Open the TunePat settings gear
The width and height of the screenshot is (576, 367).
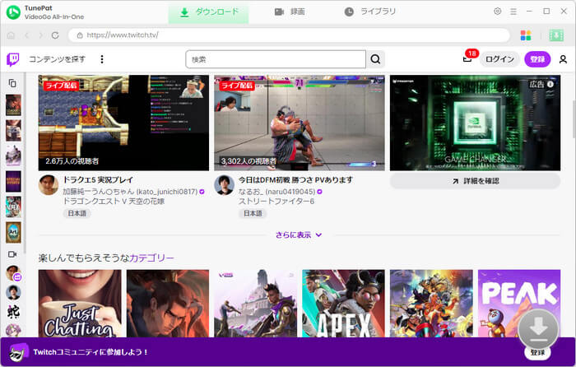tap(497, 12)
